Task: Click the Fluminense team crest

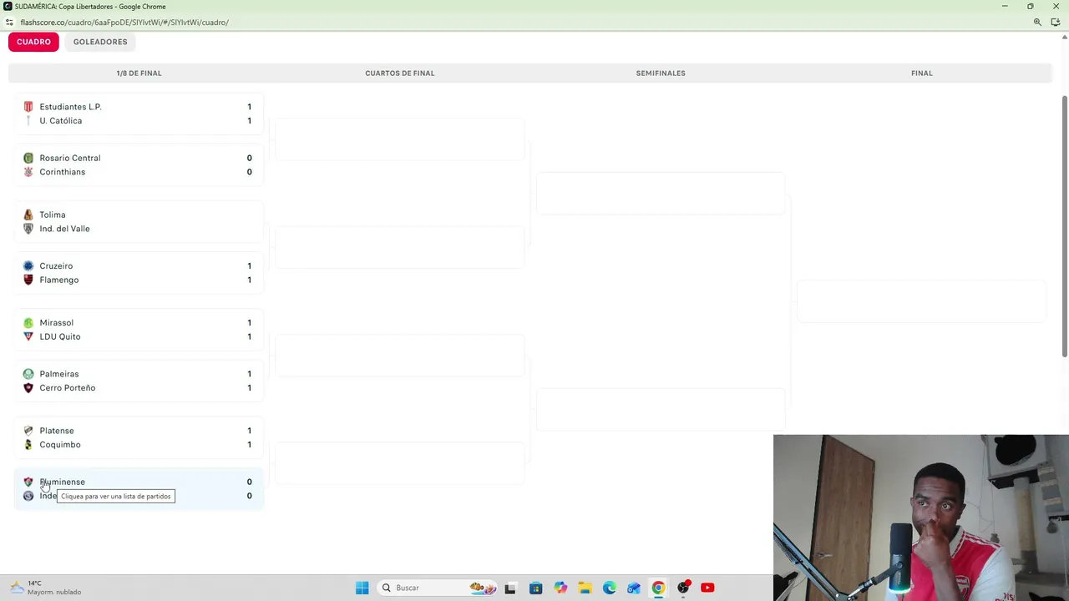Action: pyautogui.click(x=28, y=482)
